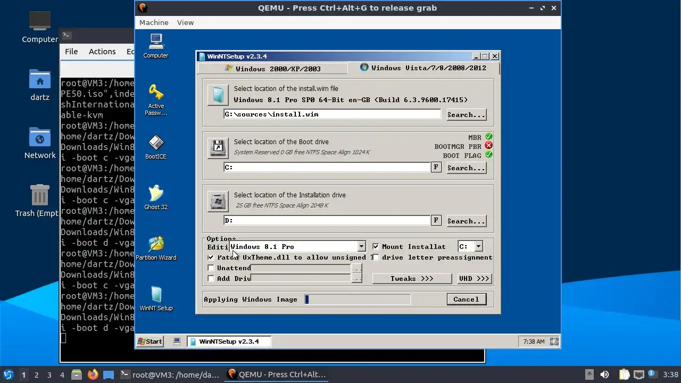
Task: Browse for Unattend file with the ... button
Action: 356,268
